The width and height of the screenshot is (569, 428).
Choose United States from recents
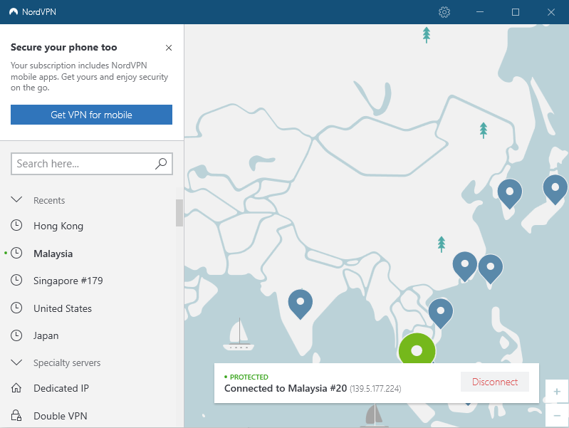pyautogui.click(x=63, y=308)
